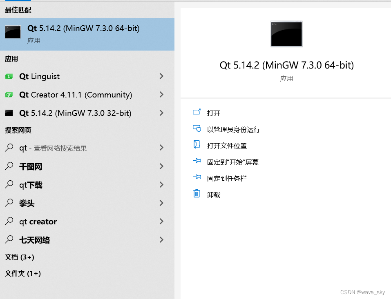The height and width of the screenshot is (299, 391).
Task: Click the open (打开) icon
Action: point(197,112)
